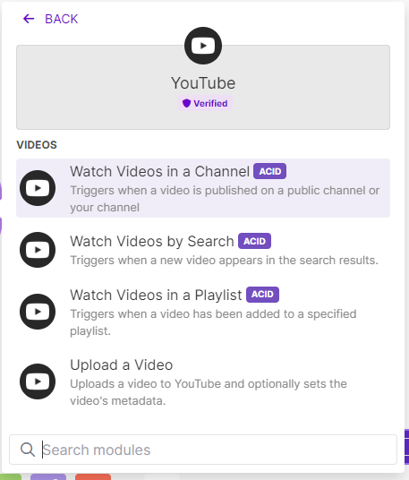Select the Upload a Video module
The height and width of the screenshot is (480, 409).
click(203, 381)
